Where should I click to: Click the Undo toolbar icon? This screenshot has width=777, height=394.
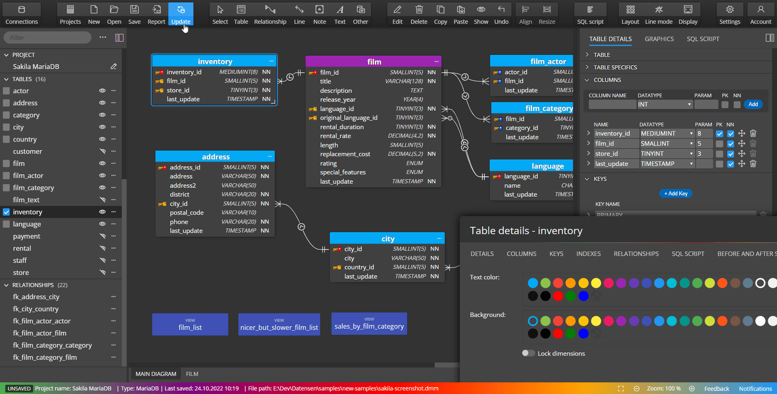pos(501,14)
